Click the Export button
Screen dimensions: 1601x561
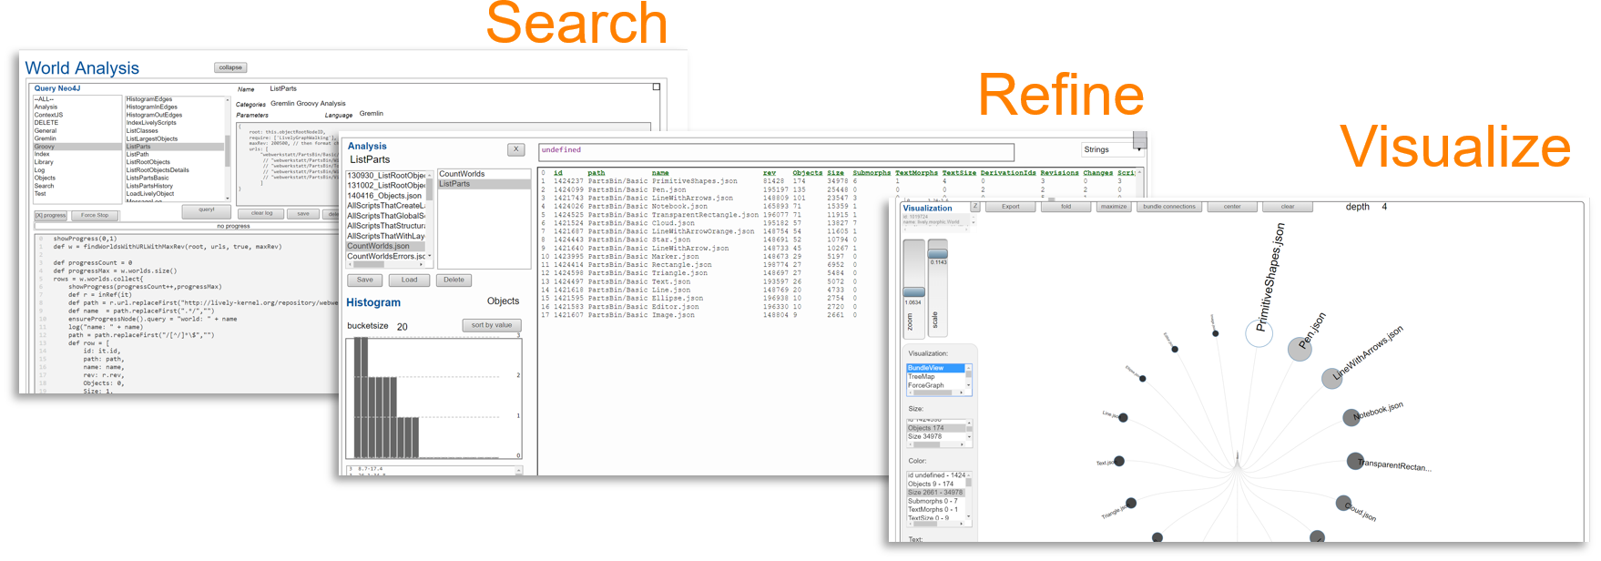pyautogui.click(x=1010, y=207)
